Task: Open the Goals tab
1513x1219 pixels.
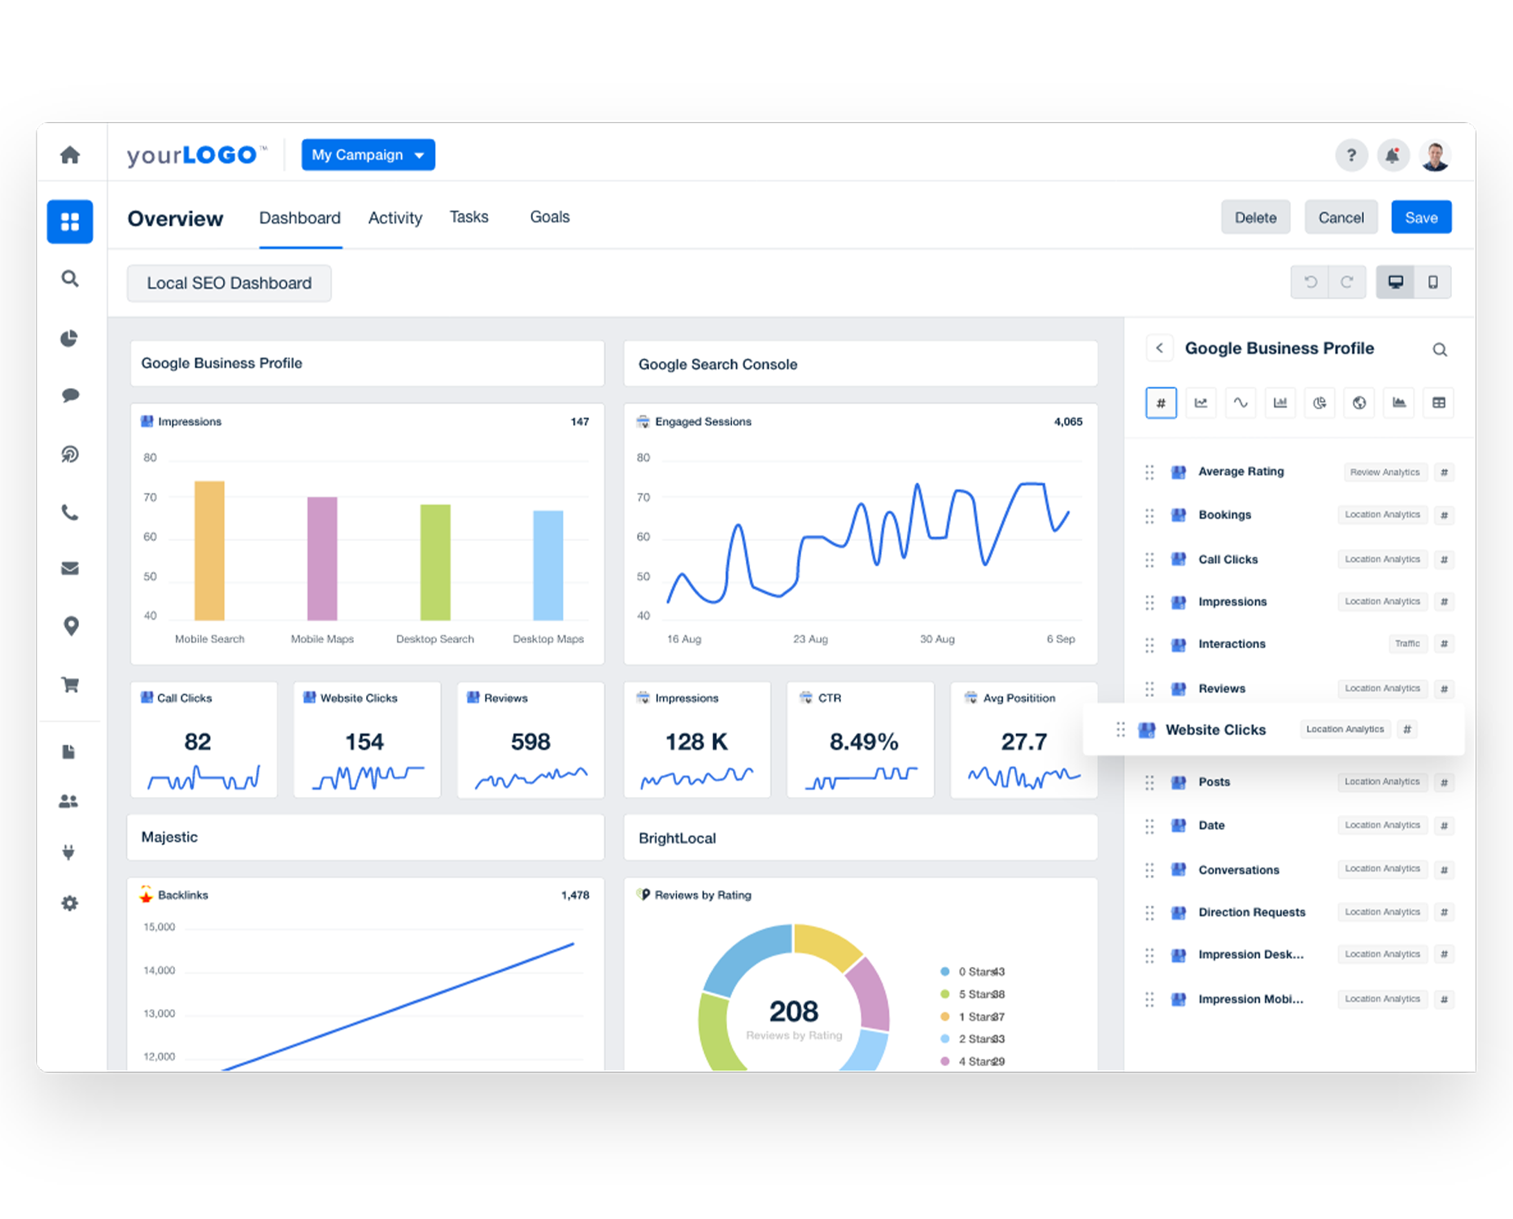Action: tap(550, 217)
